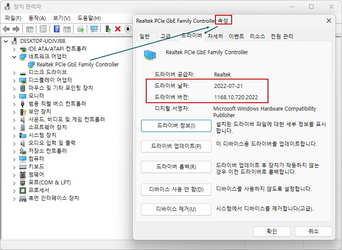Click the 드라이버 롤백(R) button

pyautogui.click(x=176, y=167)
